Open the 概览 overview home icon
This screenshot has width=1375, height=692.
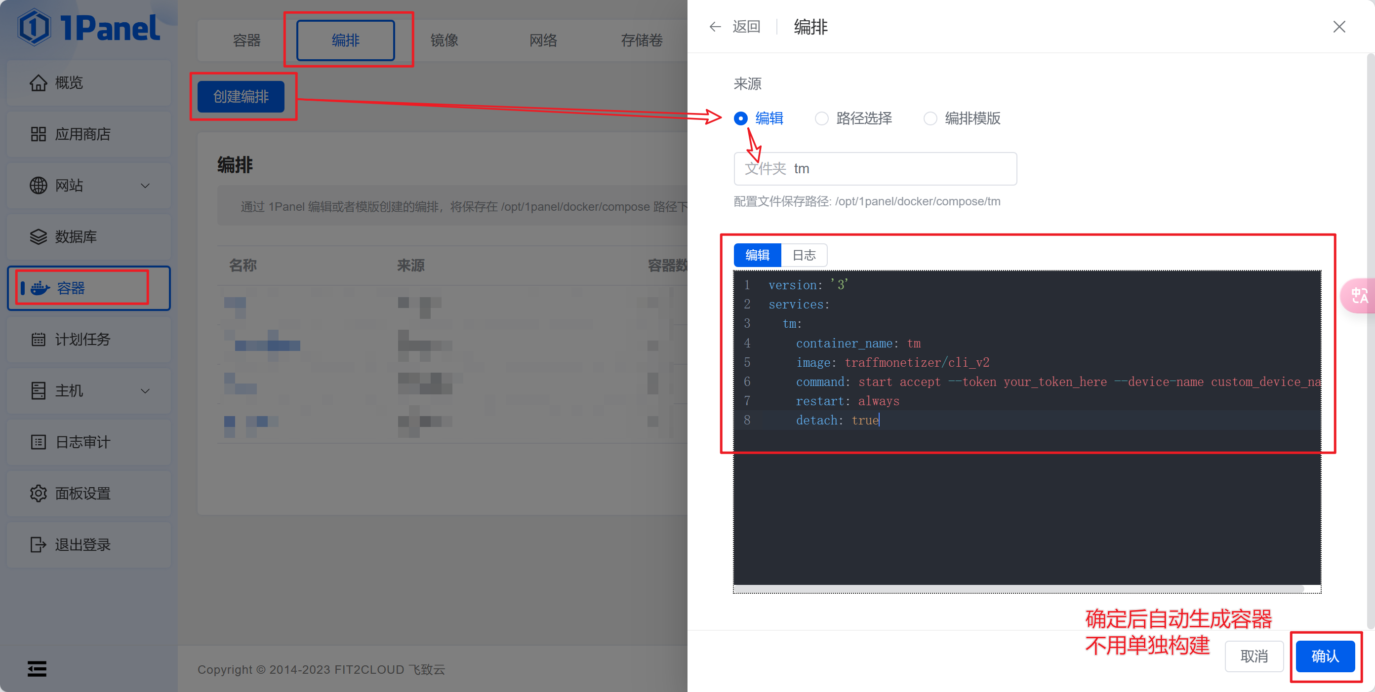coord(39,83)
